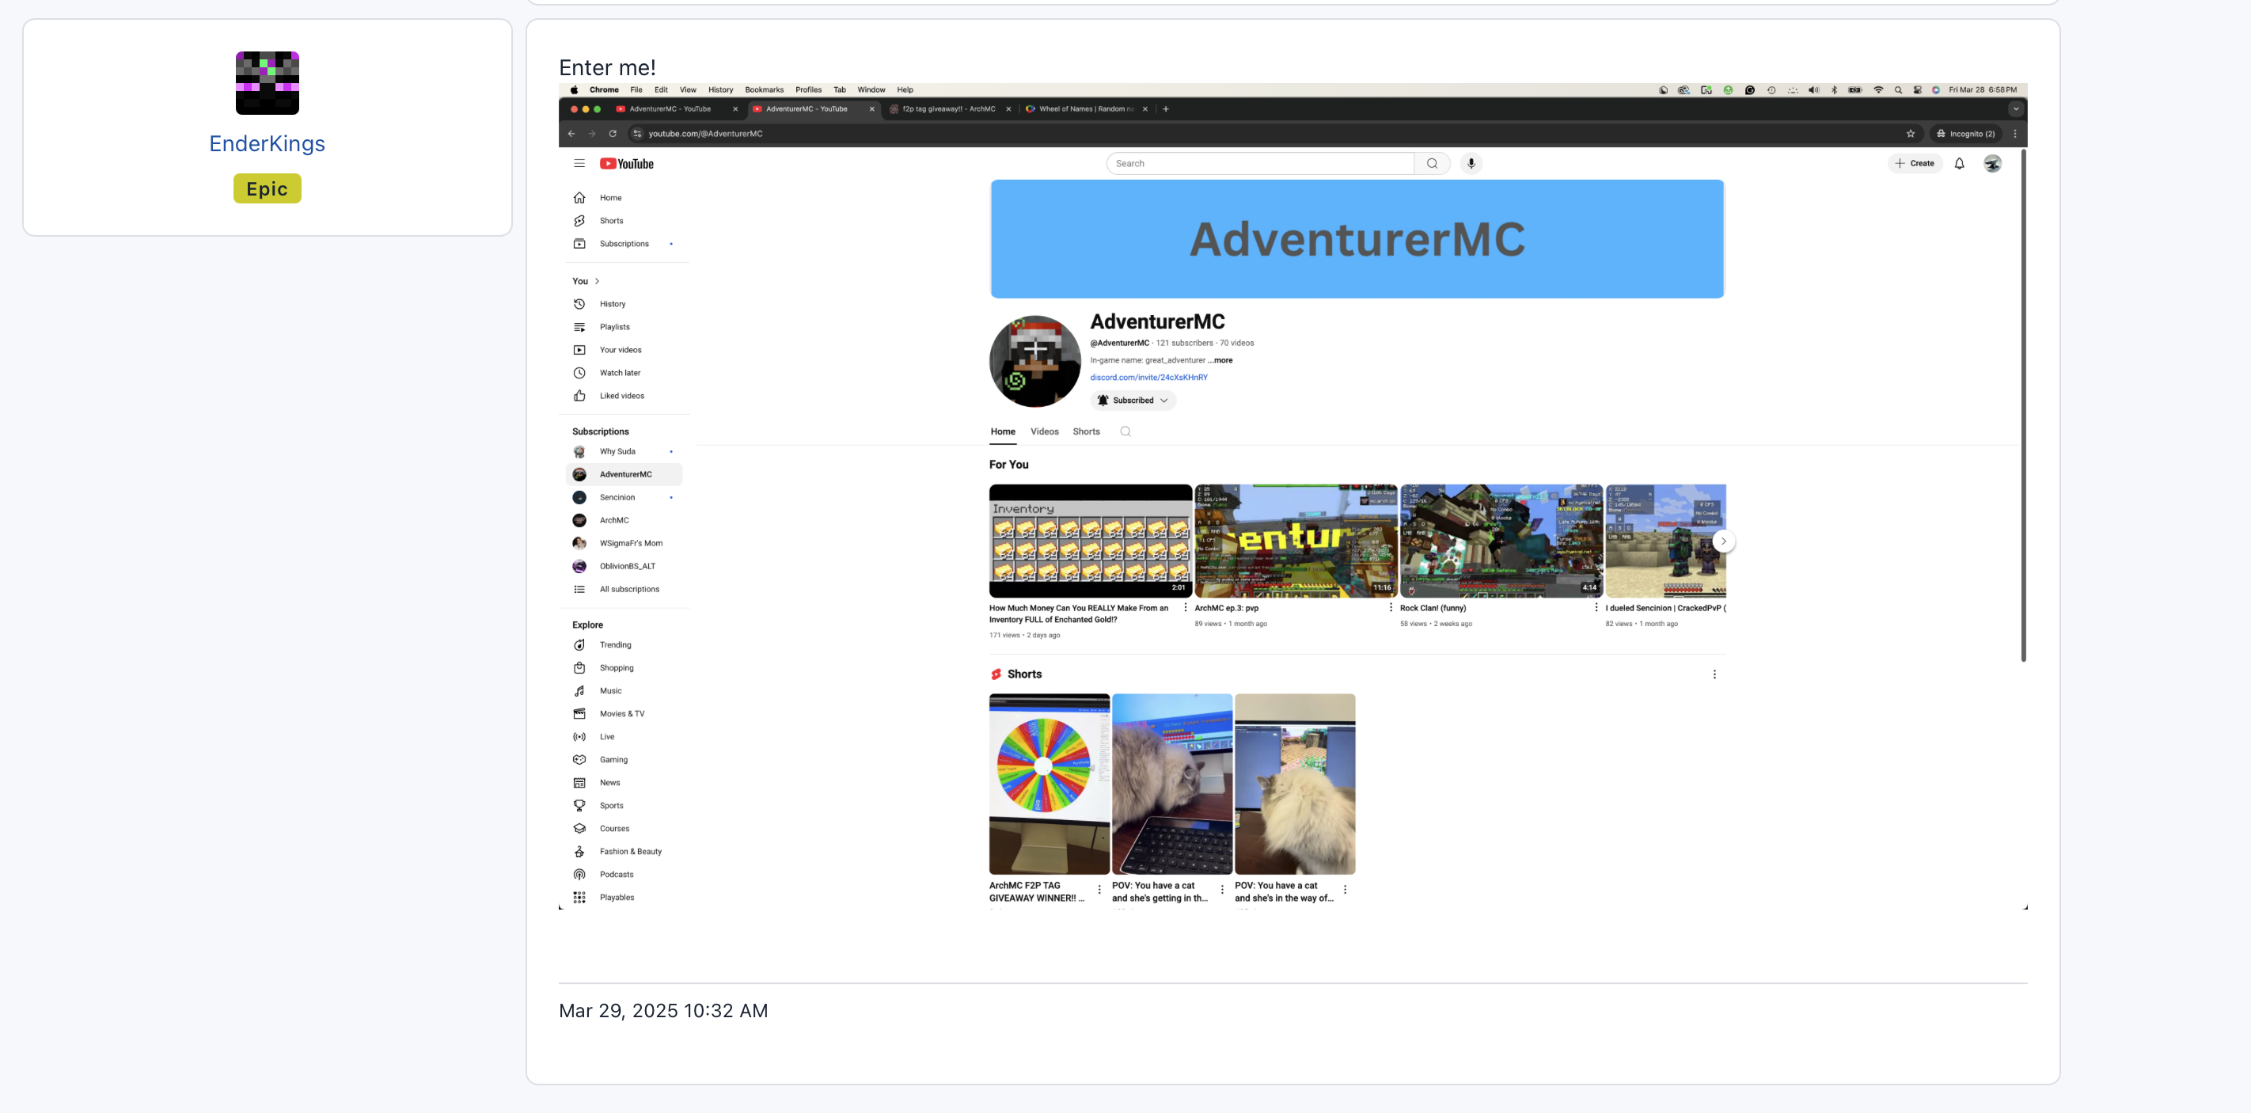Open the Chrome tab search dropdown

2016,109
